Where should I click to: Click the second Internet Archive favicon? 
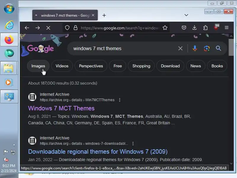click(x=32, y=140)
